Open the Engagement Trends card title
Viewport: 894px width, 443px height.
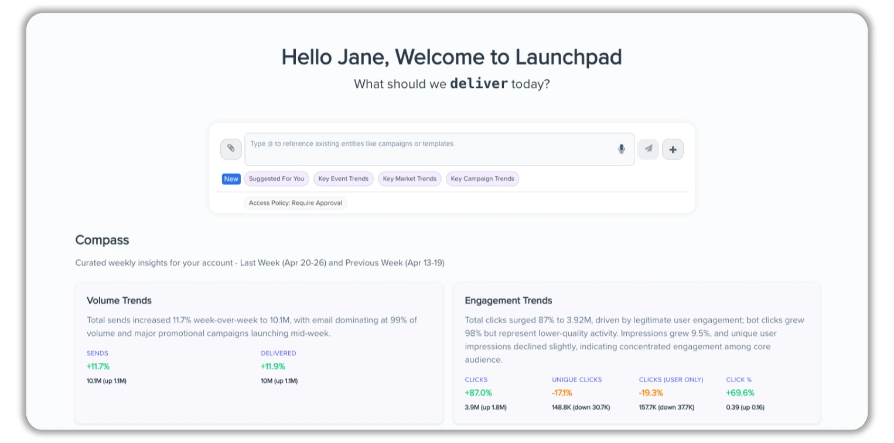509,300
